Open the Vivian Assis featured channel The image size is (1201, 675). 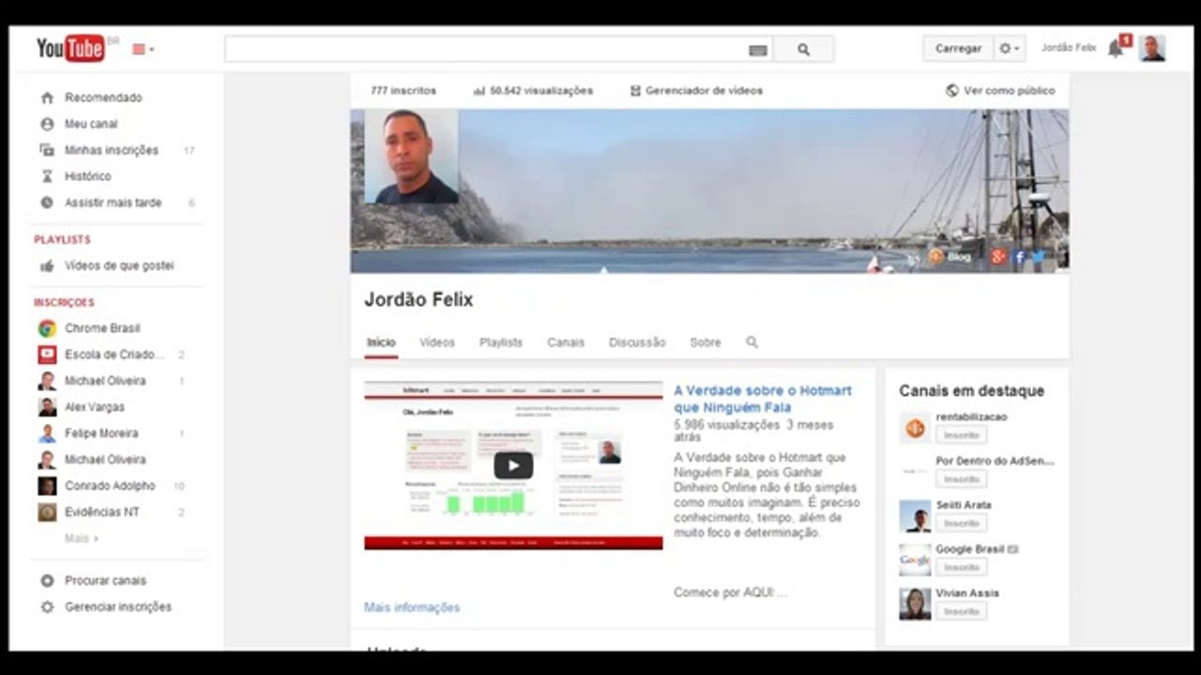click(967, 593)
